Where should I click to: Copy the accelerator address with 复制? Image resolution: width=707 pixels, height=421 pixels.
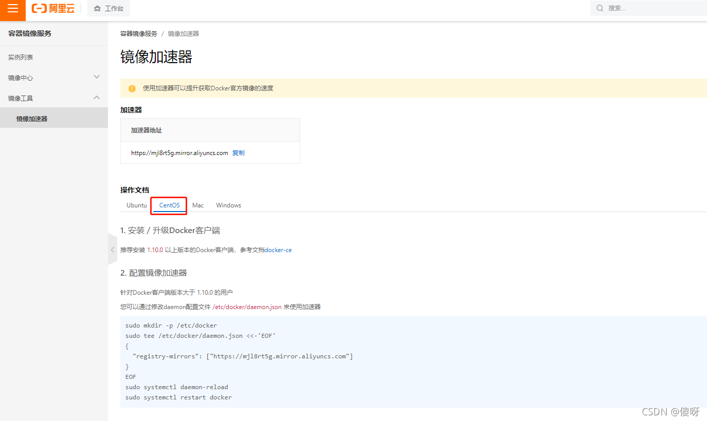pyautogui.click(x=239, y=153)
